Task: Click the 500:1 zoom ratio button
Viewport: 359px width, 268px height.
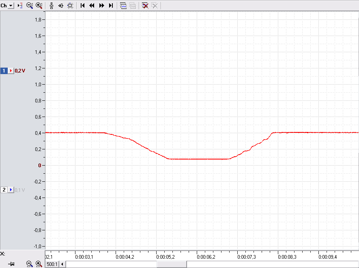Action: click(x=52, y=264)
